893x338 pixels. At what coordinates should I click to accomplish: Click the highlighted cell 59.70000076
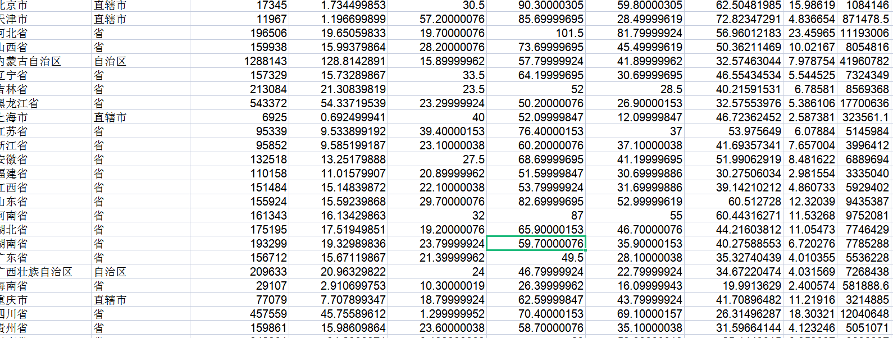536,244
